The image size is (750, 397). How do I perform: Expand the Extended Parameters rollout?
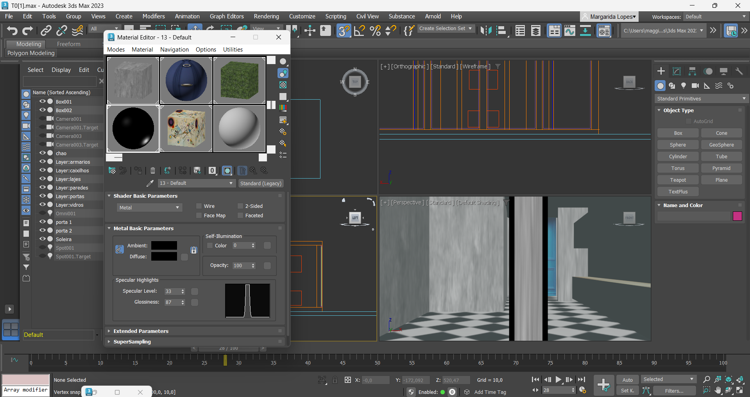coord(141,331)
